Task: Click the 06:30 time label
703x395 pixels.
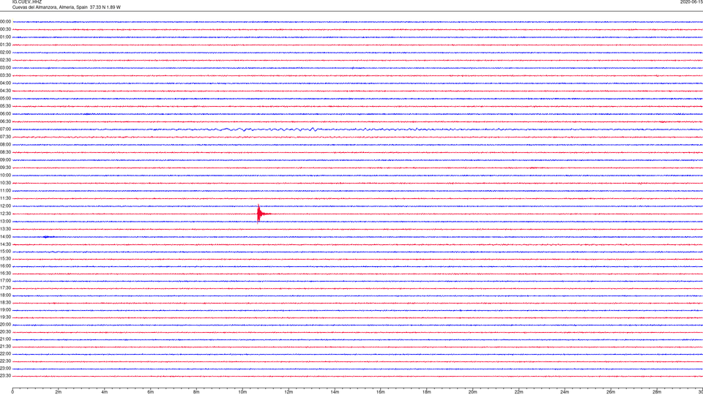Action: click(x=5, y=122)
